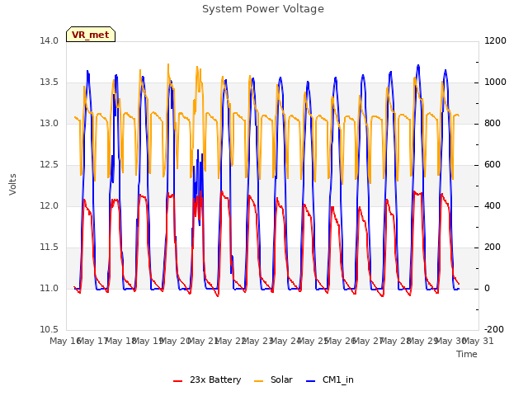Image resolution: width=528 pixels, height=396 pixels.
Task: Click the Solar legend label
Action: point(281,379)
